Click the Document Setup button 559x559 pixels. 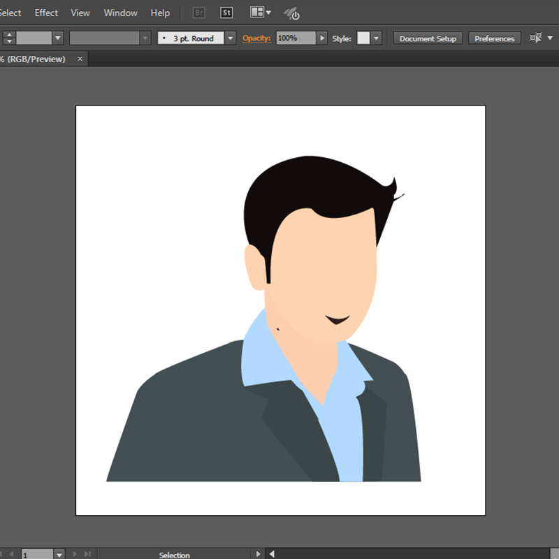[428, 38]
